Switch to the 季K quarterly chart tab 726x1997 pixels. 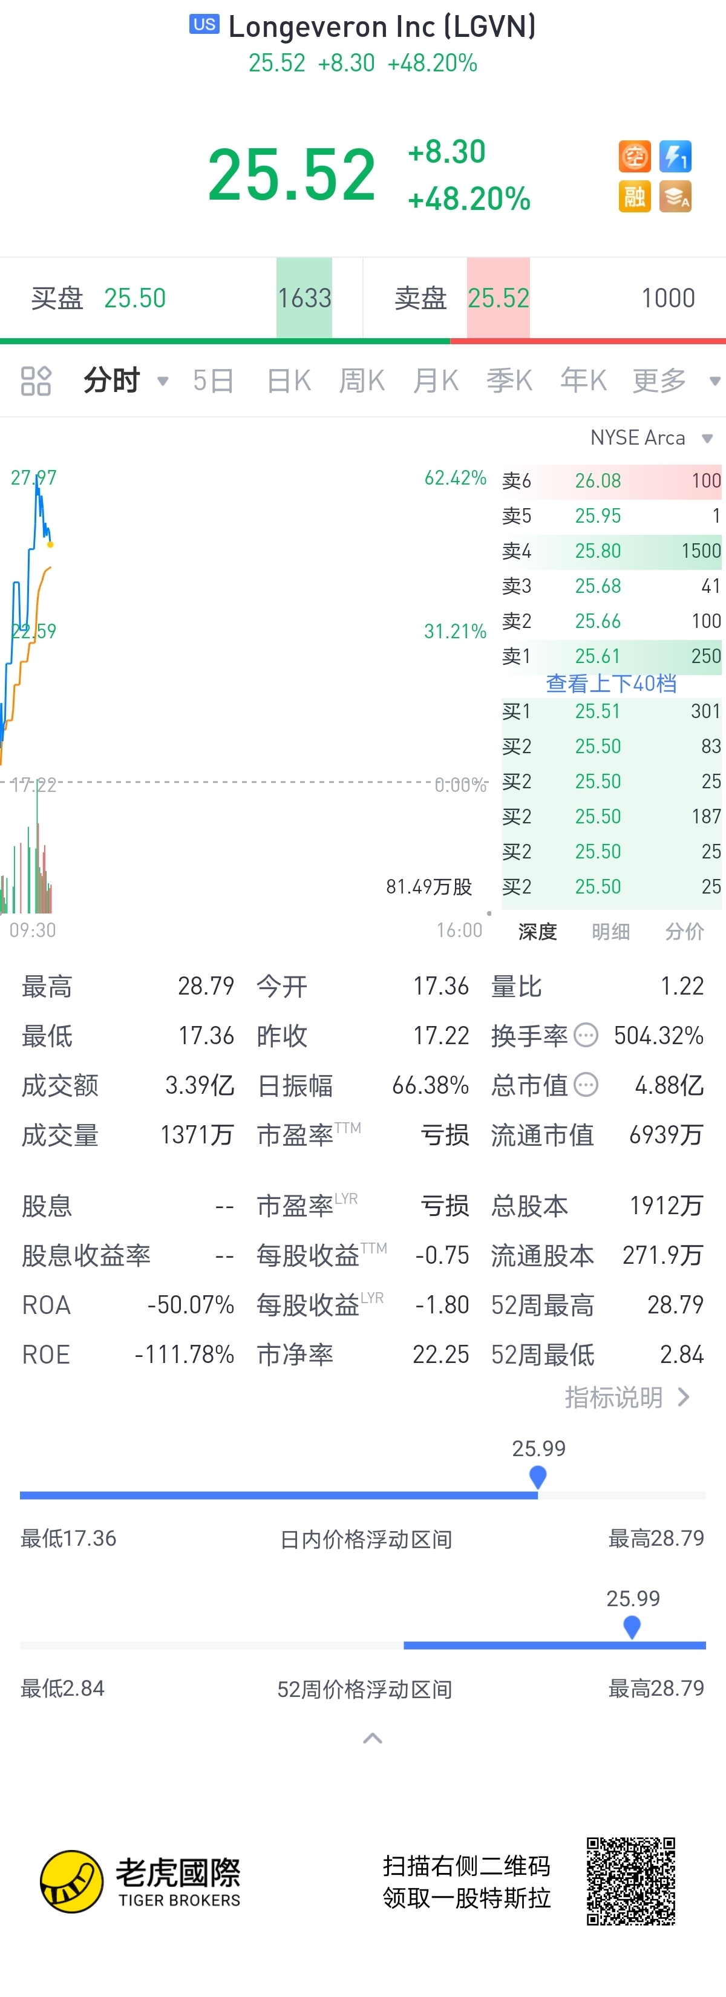509,381
